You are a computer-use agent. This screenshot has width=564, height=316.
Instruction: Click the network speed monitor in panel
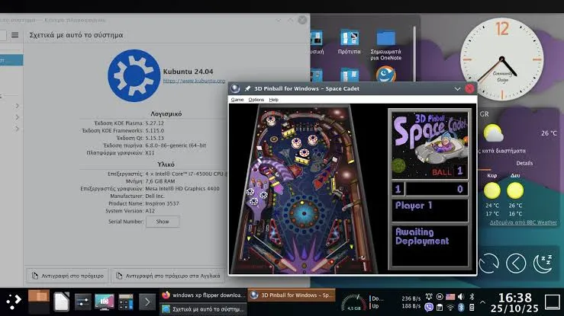396,302
